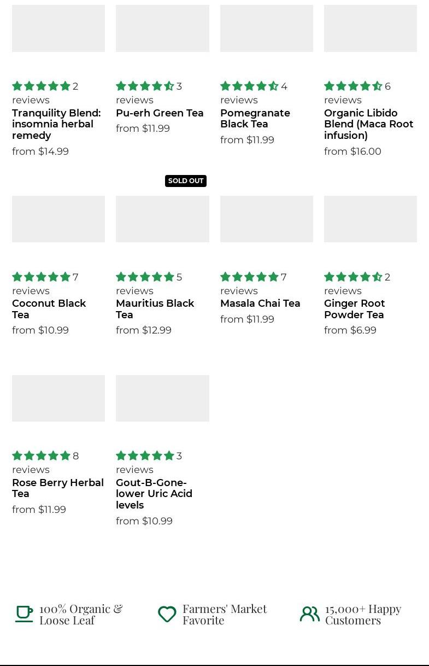This screenshot has height=666, width=429.
Task: Open Tranquility Blend insomnia remedy product
Action: pyautogui.click(x=56, y=124)
